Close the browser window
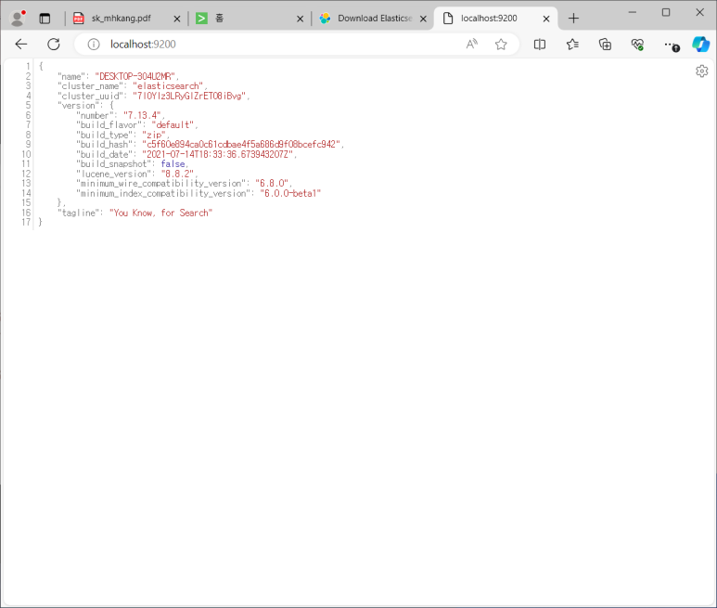 pos(699,12)
